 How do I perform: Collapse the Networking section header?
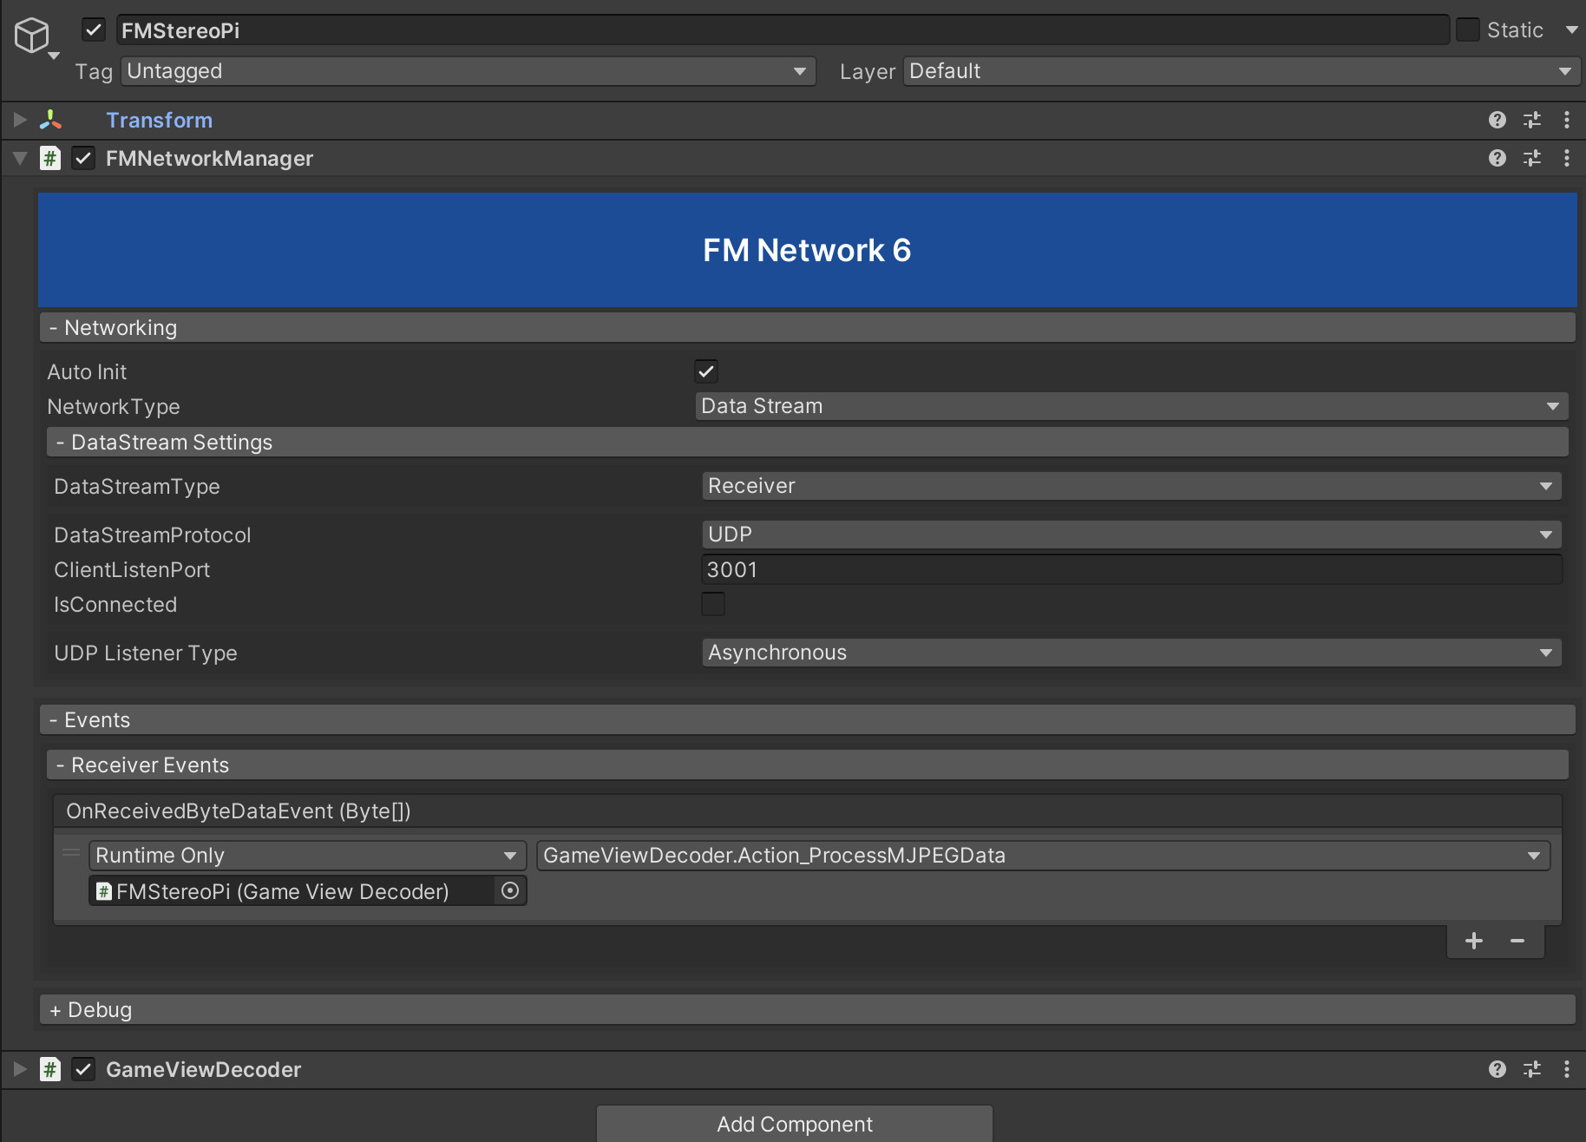tap(807, 328)
